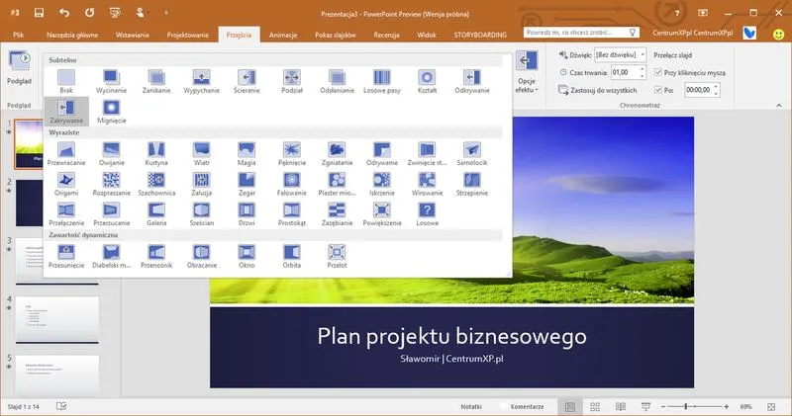Viewport: 792px width, 416px height.
Task: Open the Plik menu
Action: tap(19, 35)
